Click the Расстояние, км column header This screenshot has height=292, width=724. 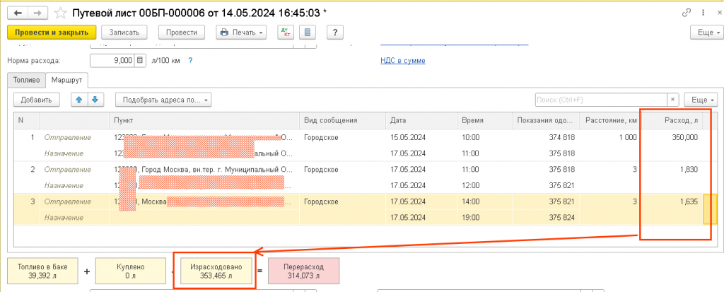coord(610,121)
